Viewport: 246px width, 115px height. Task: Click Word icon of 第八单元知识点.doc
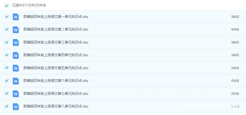16,107
